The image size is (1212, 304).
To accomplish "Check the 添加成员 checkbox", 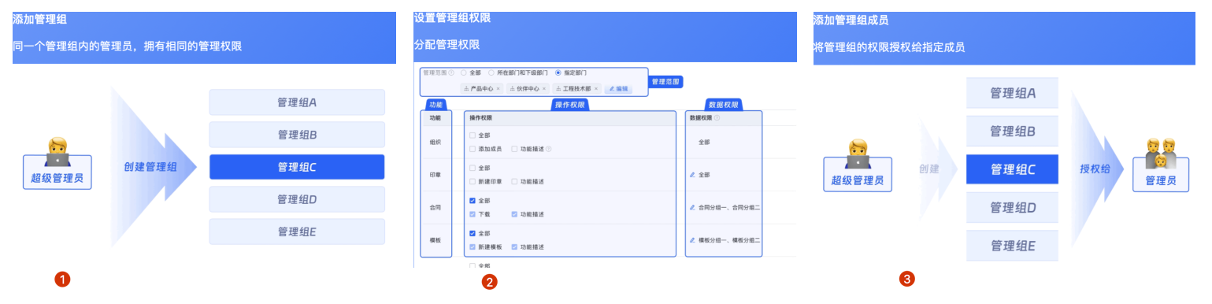I will tap(473, 149).
